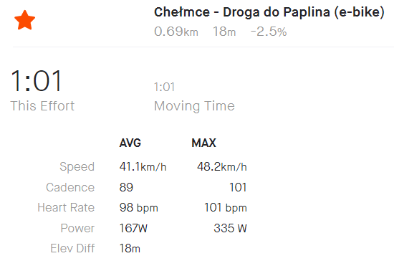Click the Power row label

77,228
